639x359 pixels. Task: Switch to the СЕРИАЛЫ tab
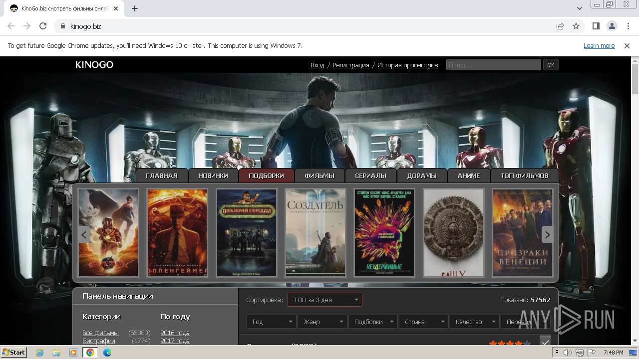click(x=370, y=176)
